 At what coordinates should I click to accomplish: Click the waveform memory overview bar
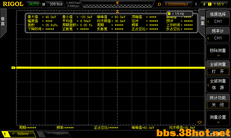click(x=118, y=6)
